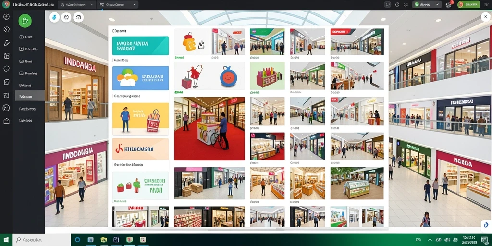Image resolution: width=492 pixels, height=246 pixels.
Task: Click the anchor-shaped icon in the top bar
Action: (406, 5)
